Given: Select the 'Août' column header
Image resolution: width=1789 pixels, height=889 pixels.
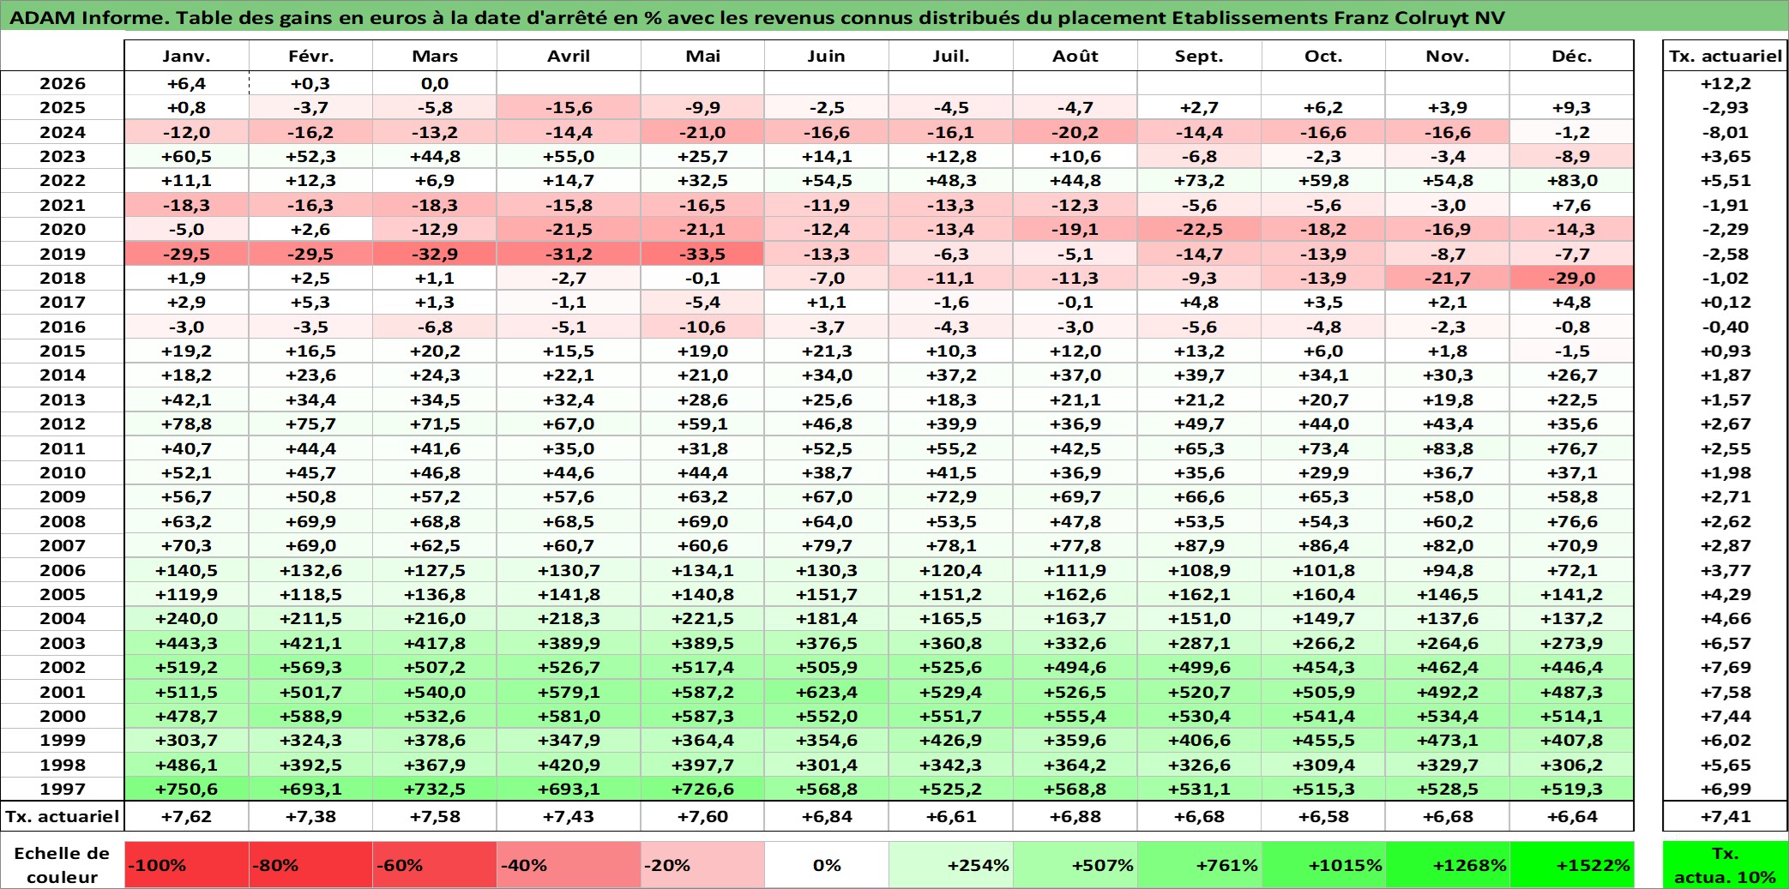Looking at the screenshot, I should click(x=1075, y=56).
